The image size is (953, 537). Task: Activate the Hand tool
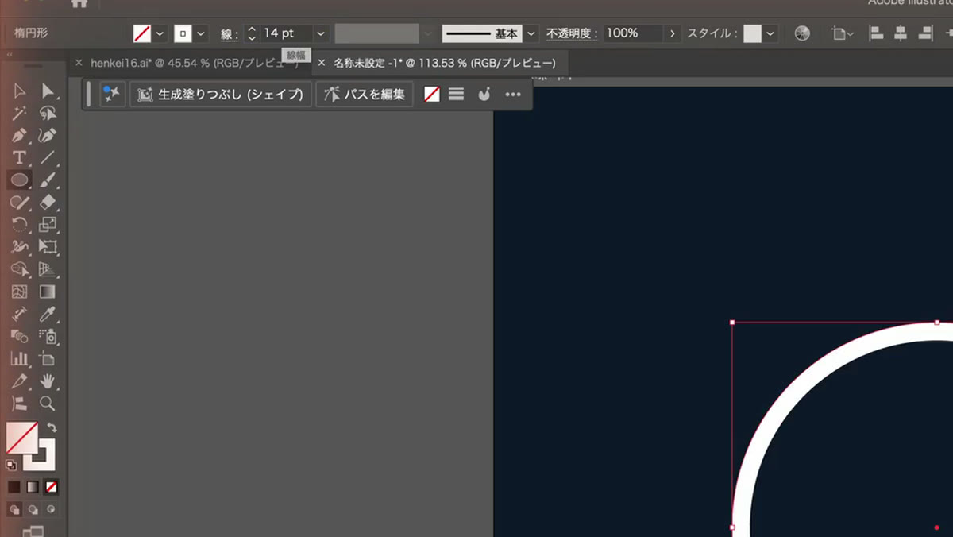[48, 381]
